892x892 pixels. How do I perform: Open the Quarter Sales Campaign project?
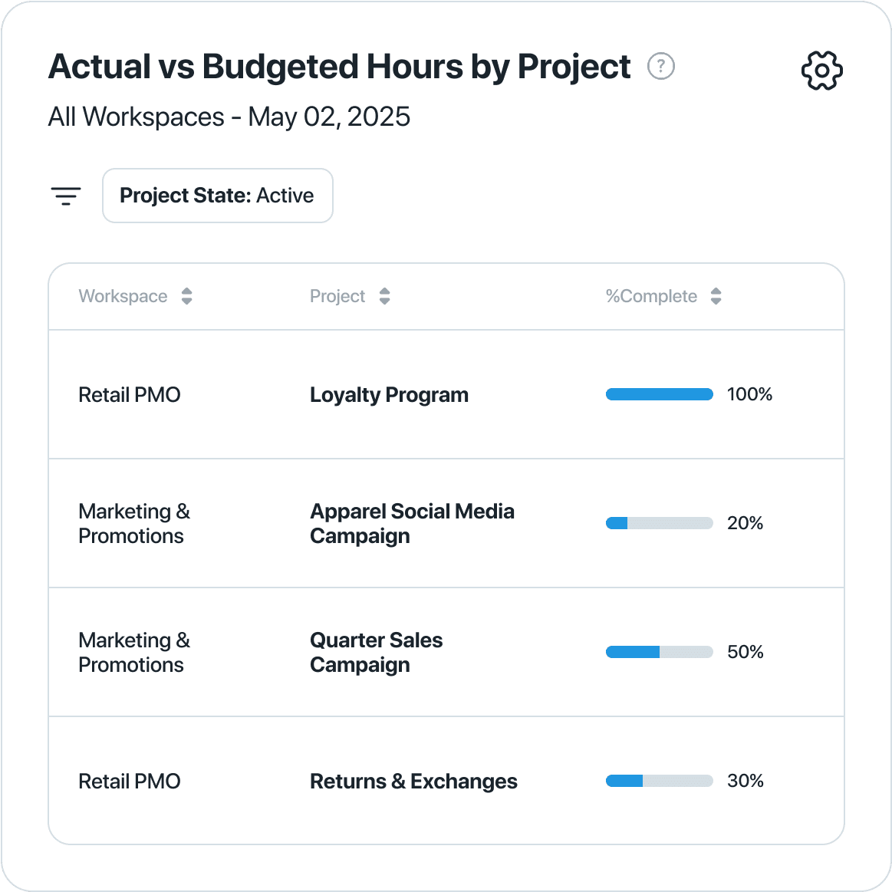(x=376, y=652)
